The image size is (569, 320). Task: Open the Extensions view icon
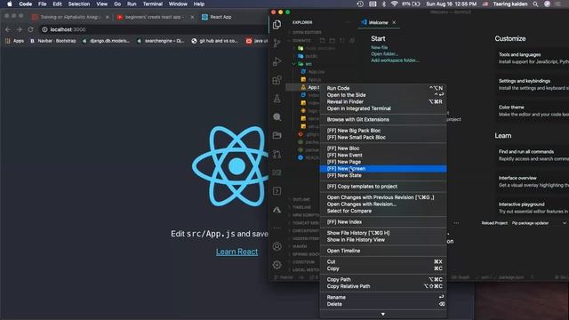[x=276, y=80]
